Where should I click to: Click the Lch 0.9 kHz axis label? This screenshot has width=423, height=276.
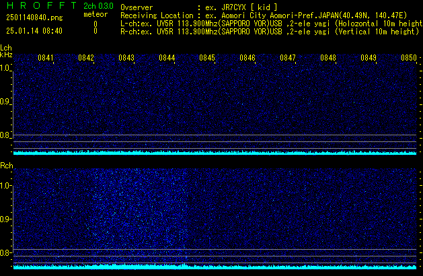(5, 102)
